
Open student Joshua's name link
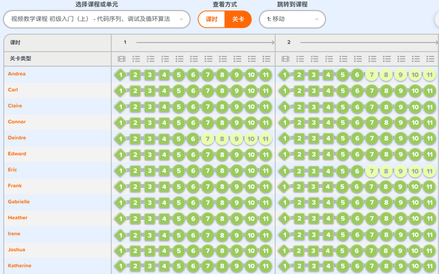[16, 250]
